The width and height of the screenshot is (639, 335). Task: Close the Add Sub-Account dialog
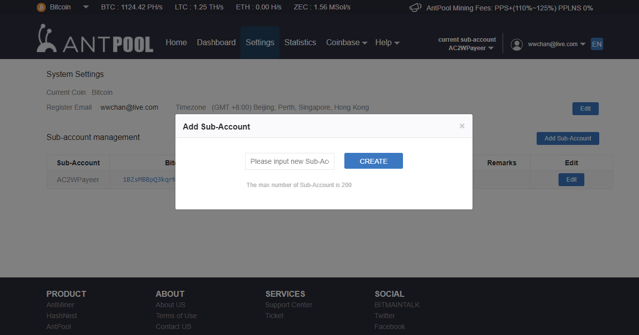462,126
